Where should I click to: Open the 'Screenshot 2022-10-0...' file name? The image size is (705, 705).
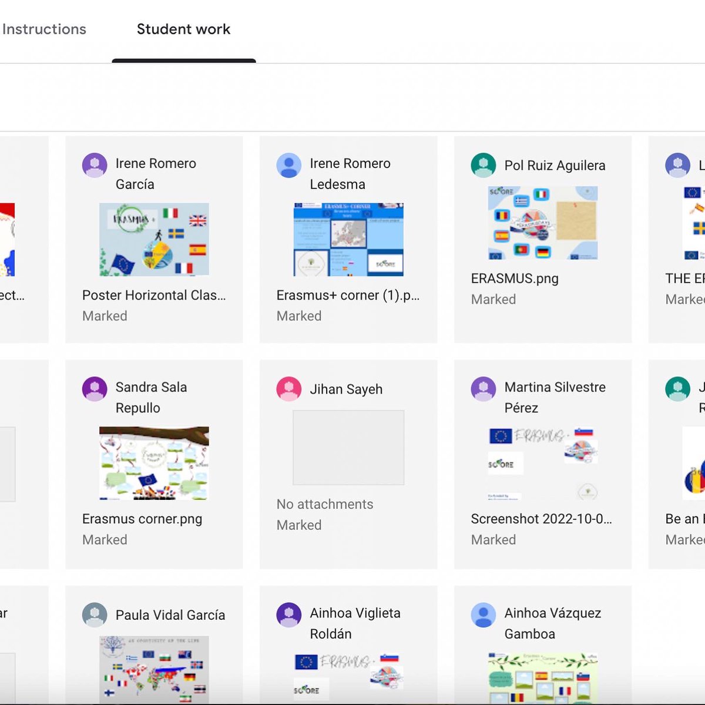(541, 519)
